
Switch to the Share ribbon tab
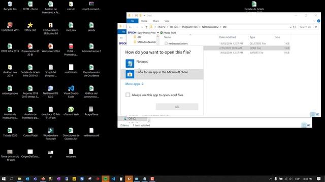pyautogui.click(x=156, y=21)
